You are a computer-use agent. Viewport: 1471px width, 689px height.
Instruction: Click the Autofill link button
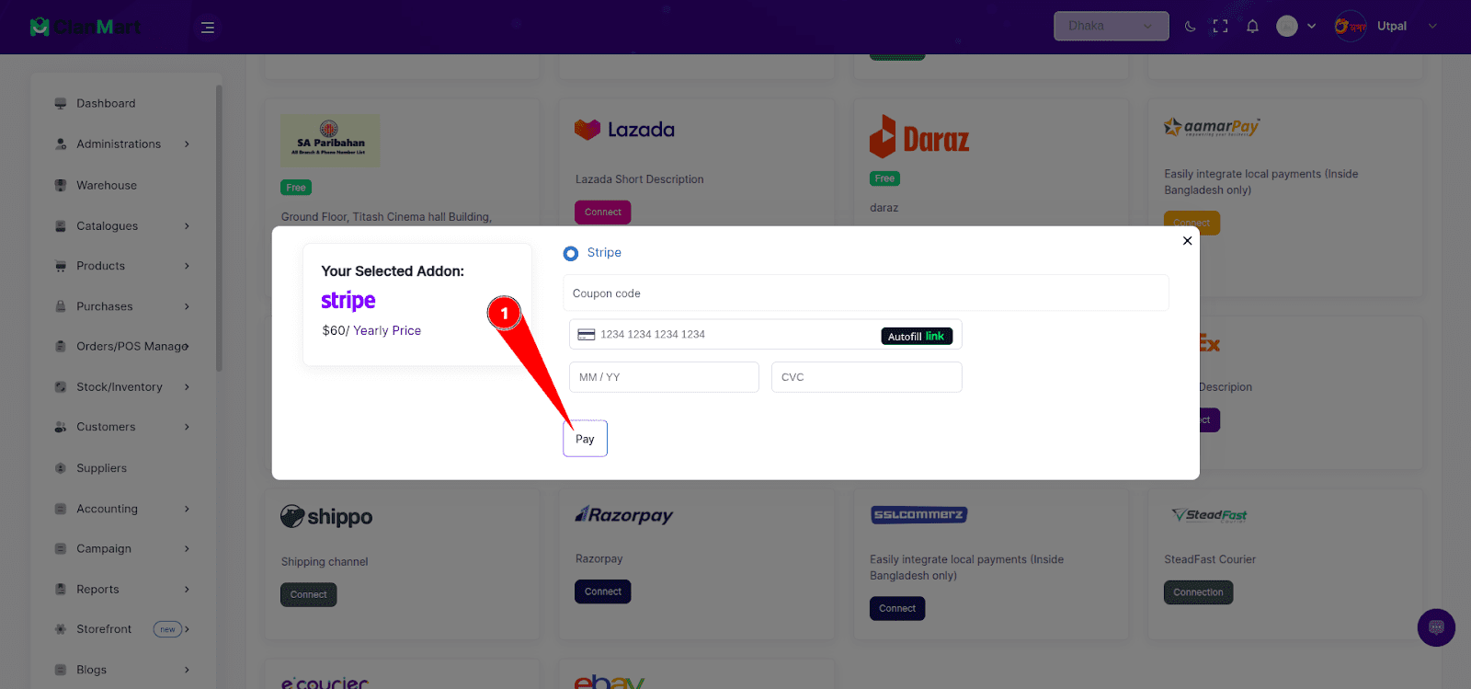pos(917,336)
